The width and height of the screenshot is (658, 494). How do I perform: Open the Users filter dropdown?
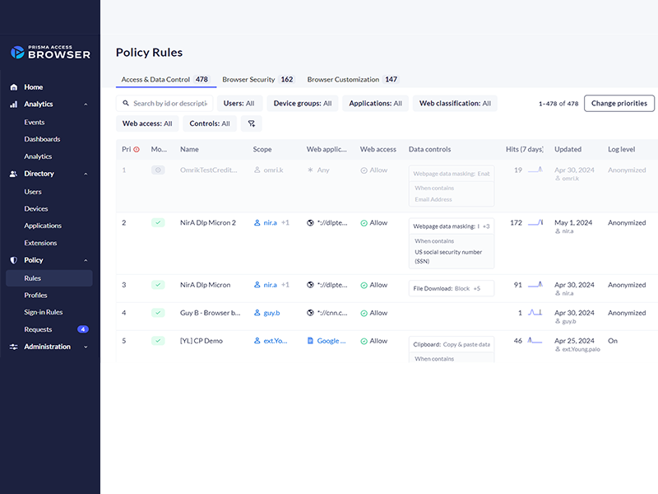(x=239, y=104)
